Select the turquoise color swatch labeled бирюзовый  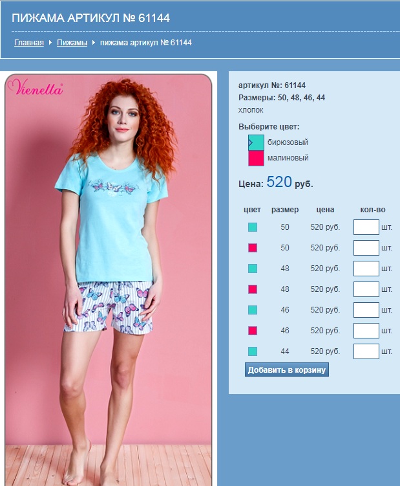(x=256, y=142)
